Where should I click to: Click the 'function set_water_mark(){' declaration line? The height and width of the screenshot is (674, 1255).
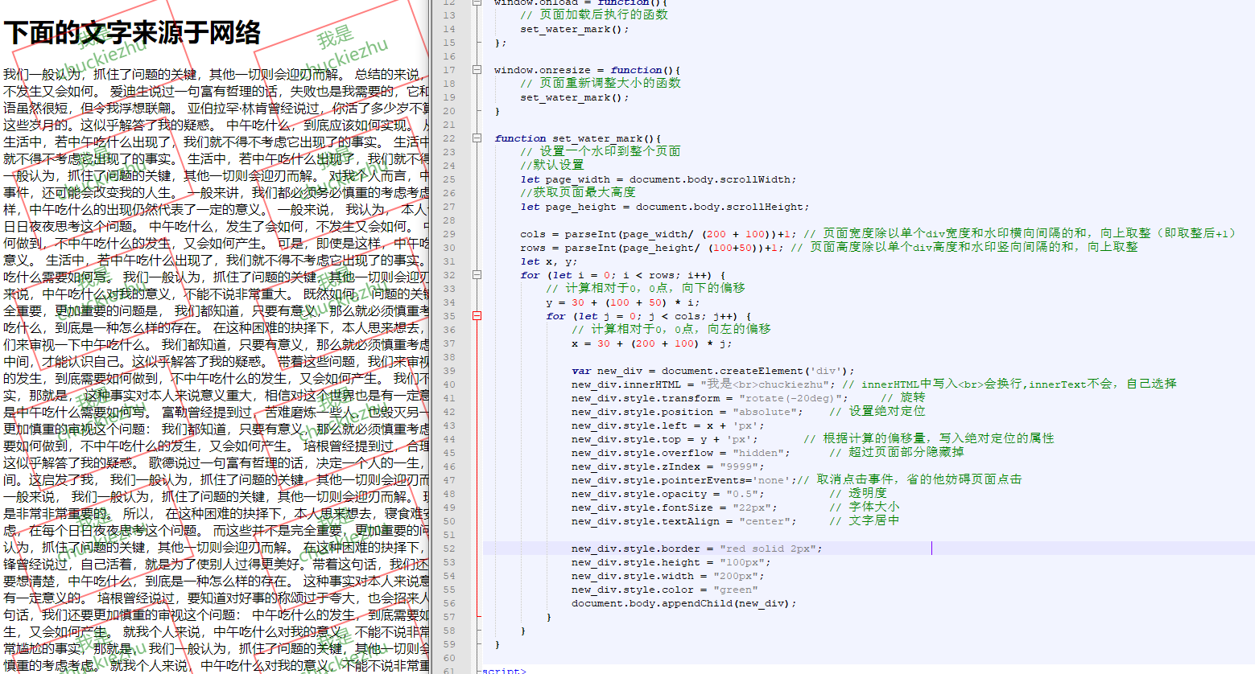click(577, 138)
